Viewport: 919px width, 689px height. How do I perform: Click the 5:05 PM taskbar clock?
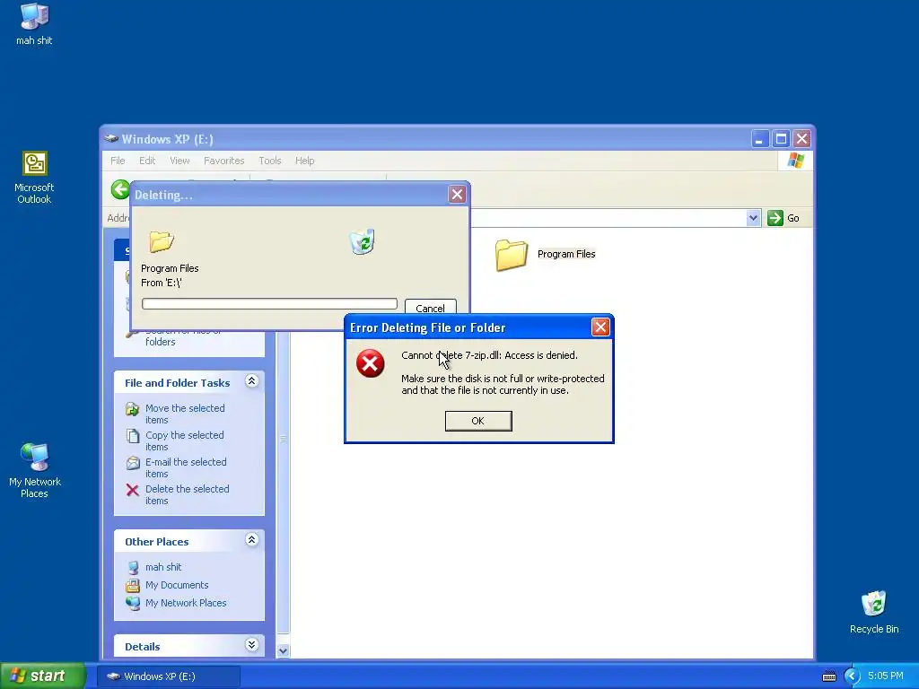pos(886,676)
